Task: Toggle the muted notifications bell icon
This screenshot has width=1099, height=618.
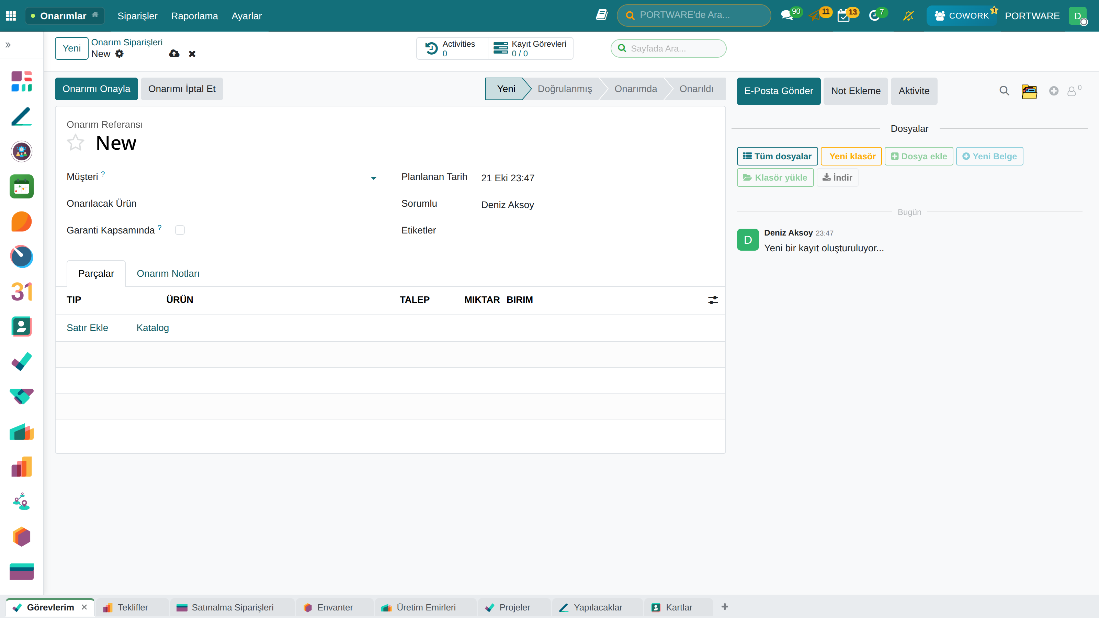Action: [909, 16]
